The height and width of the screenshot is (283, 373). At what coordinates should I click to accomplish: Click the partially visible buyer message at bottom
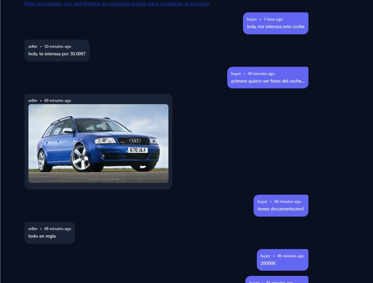pyautogui.click(x=277, y=280)
